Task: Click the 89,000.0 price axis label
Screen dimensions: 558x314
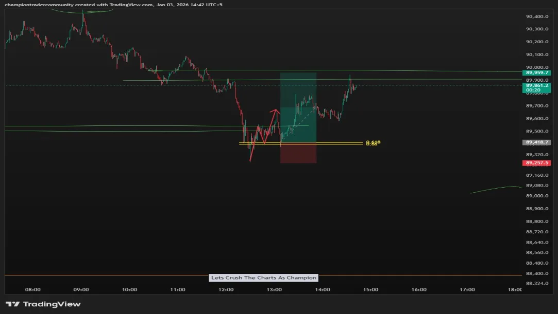Action: tap(537, 196)
